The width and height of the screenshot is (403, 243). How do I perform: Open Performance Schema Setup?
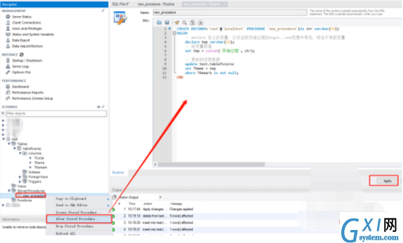32,99
